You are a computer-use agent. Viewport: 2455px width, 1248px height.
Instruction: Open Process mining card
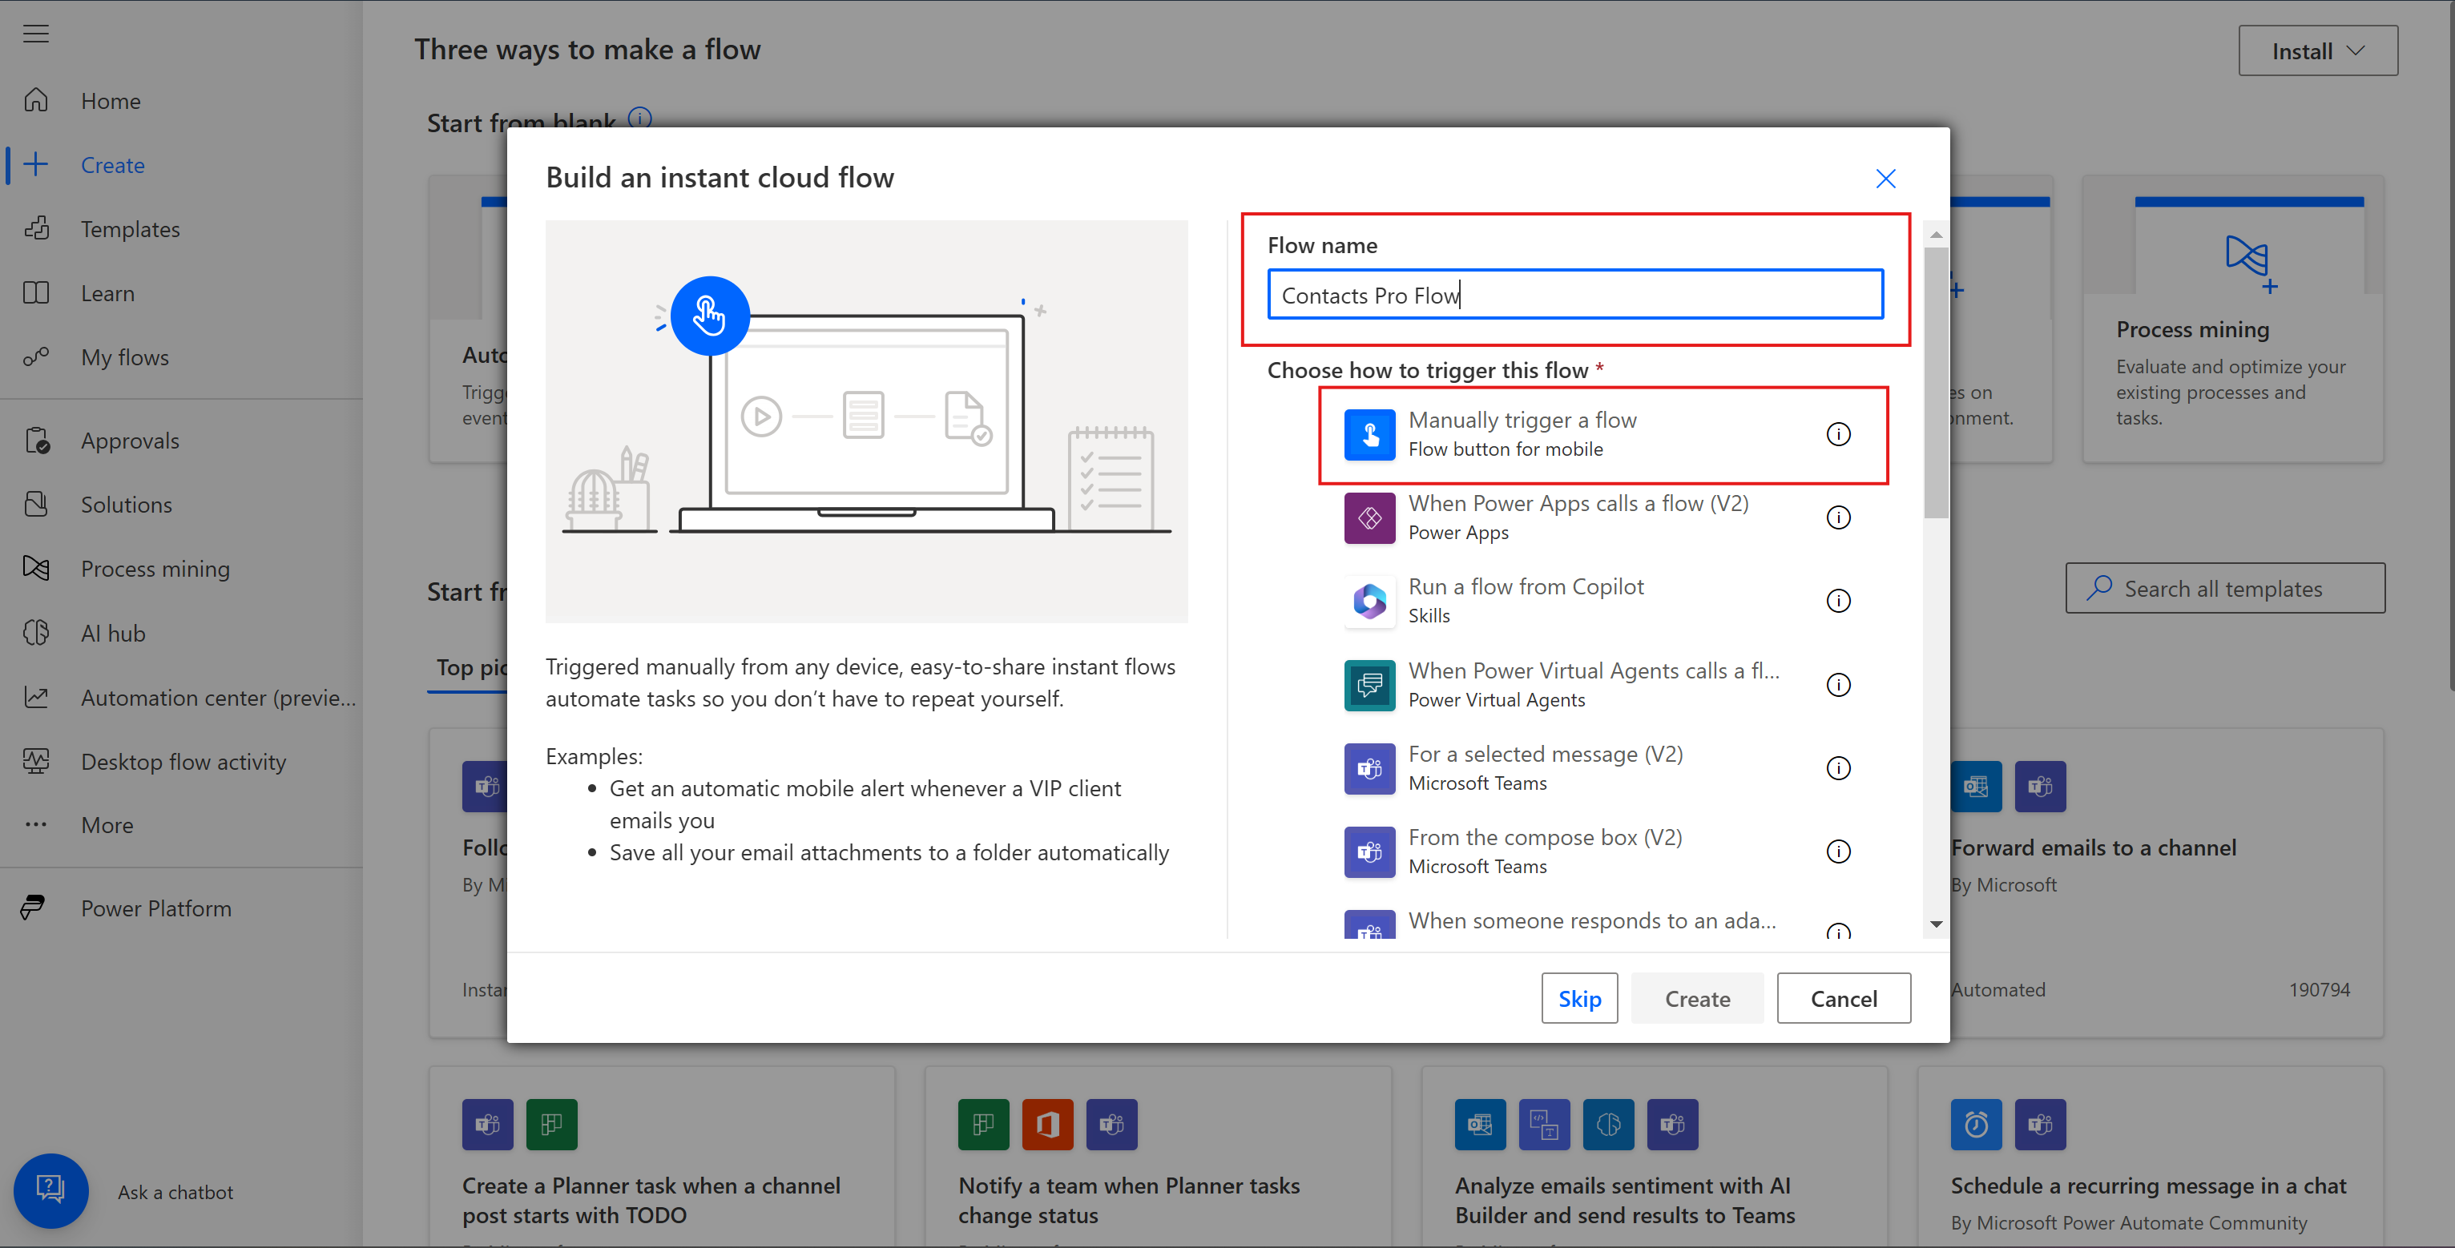point(2233,319)
